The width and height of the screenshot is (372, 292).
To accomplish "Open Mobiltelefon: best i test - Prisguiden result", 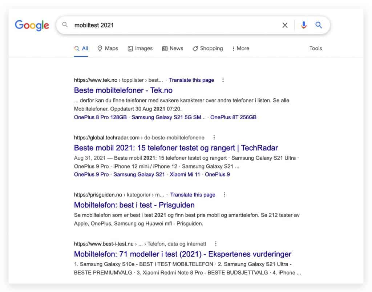I will [x=134, y=205].
